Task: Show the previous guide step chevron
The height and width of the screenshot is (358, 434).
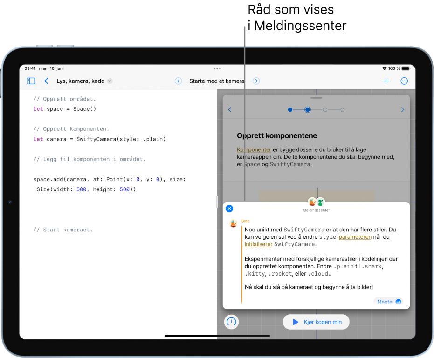Action: point(230,110)
